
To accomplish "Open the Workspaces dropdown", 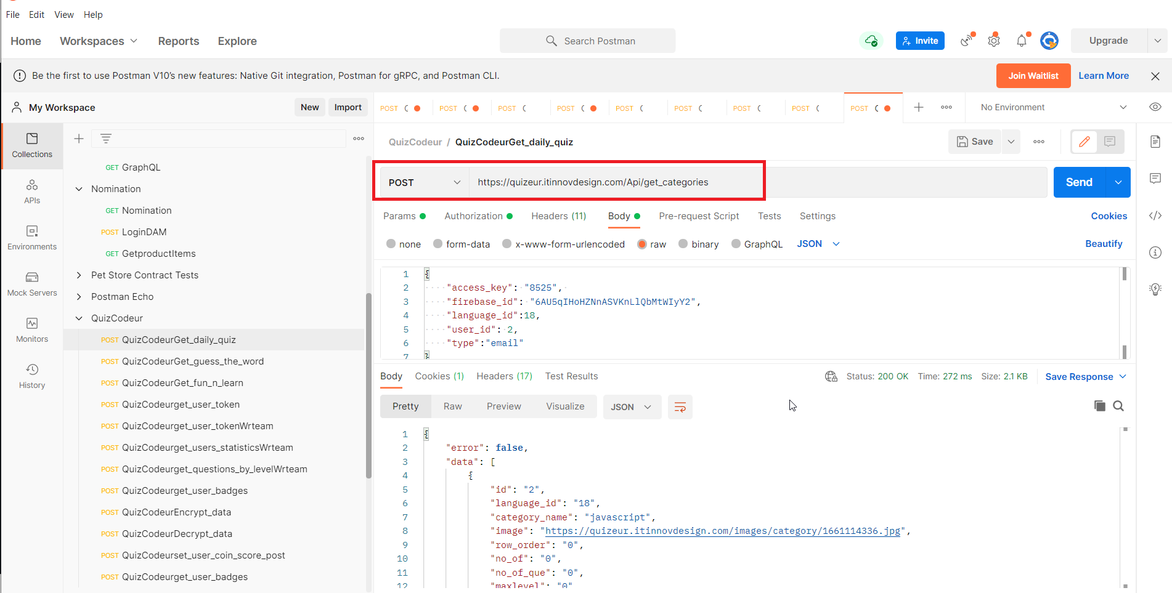I will 99,41.
